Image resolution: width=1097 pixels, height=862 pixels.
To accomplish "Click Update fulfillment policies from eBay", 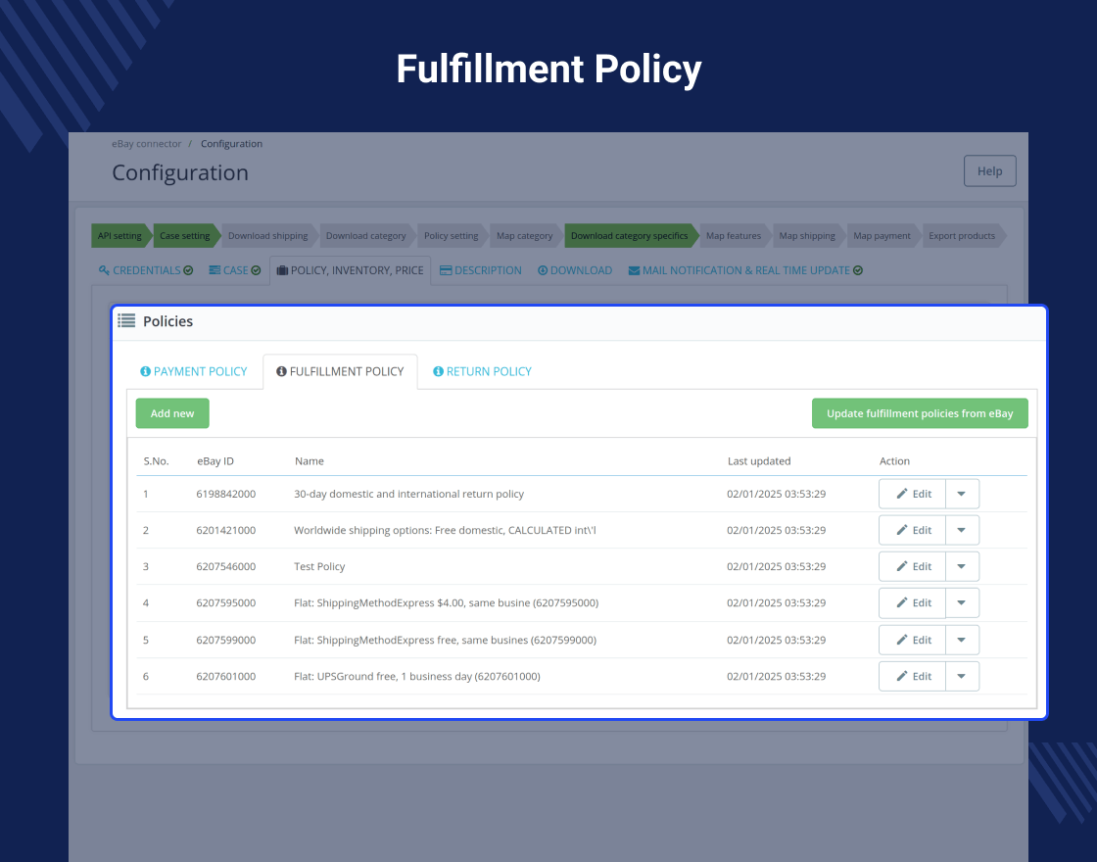I will [x=920, y=413].
